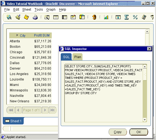Click the Print icon in toolbar
156x140 pixels.
[x=35, y=17]
